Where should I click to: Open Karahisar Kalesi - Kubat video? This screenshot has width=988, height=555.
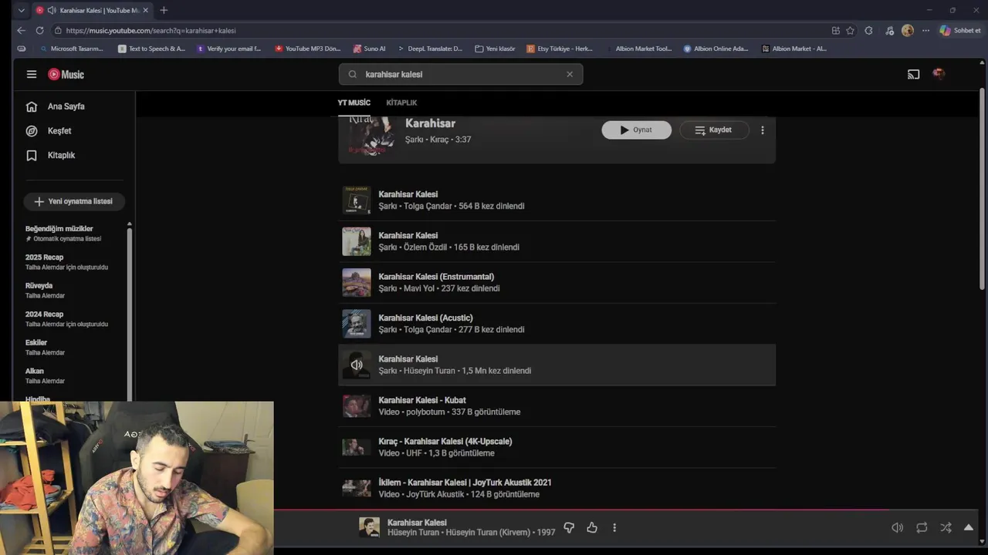(557, 405)
